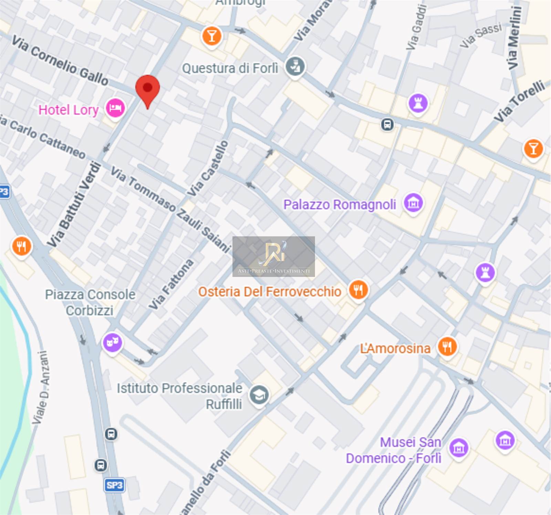
Task: Select the Hotel Lory lodging icon
Action: pos(115,109)
